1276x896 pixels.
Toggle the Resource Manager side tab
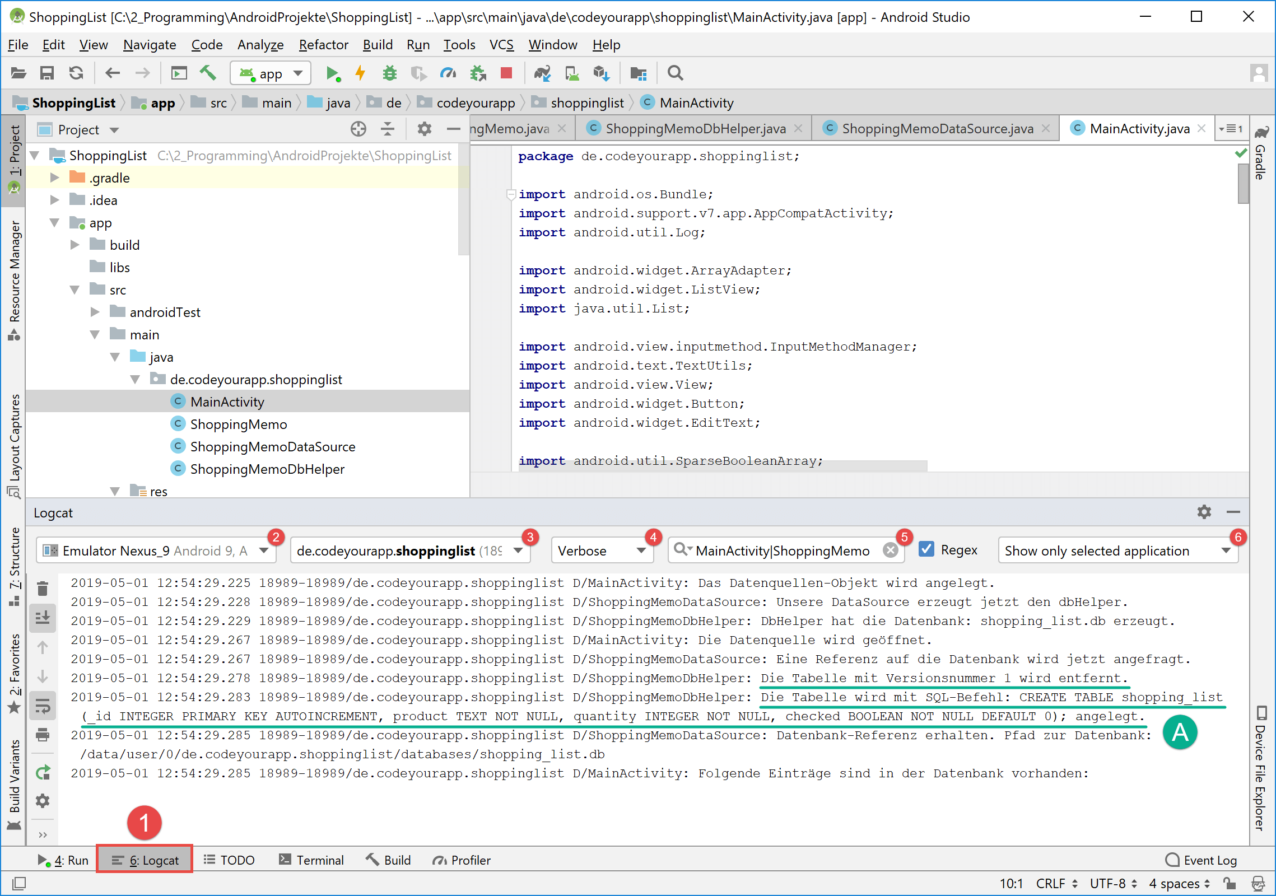[x=14, y=280]
